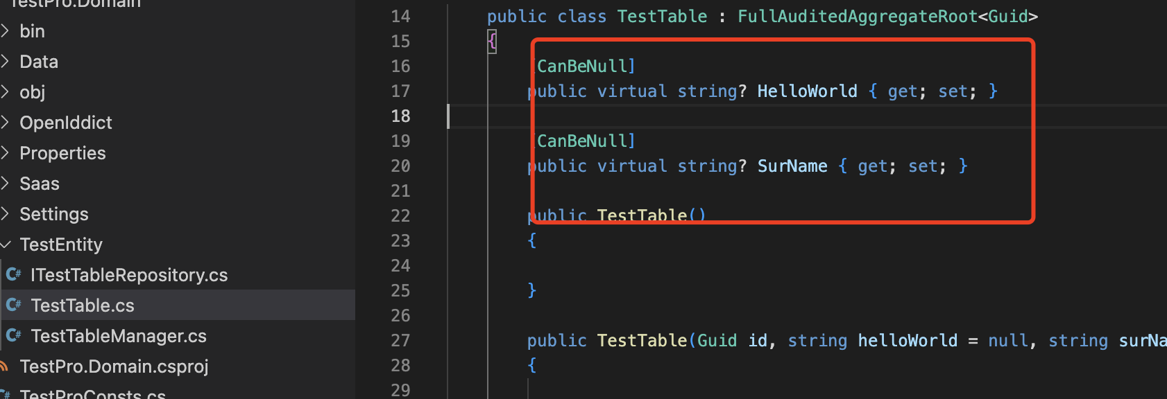Viewport: 1167px width, 399px height.
Task: Click line number 27 in the gutter
Action: [x=400, y=340]
